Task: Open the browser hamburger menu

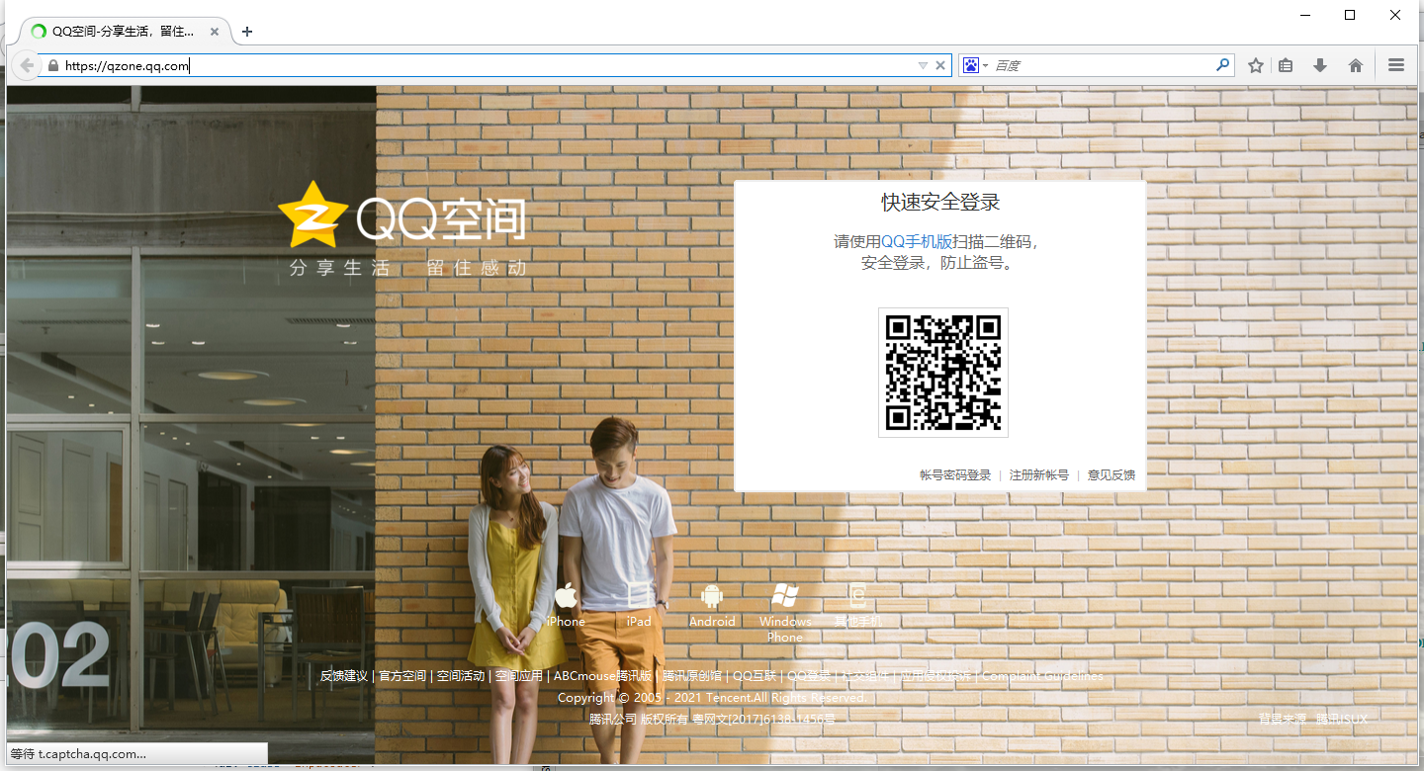Action: click(1395, 64)
